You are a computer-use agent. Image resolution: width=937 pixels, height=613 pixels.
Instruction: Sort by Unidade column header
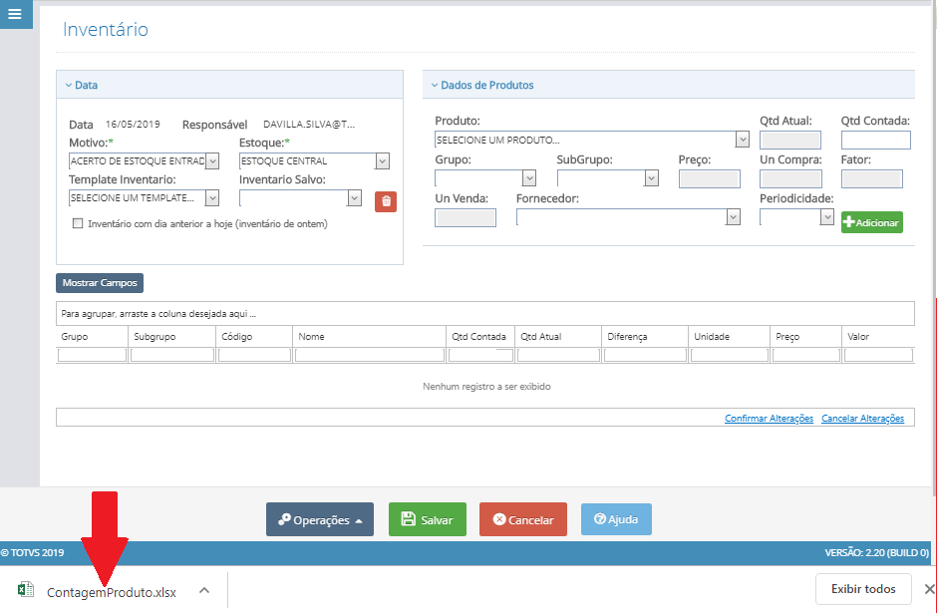coord(712,336)
